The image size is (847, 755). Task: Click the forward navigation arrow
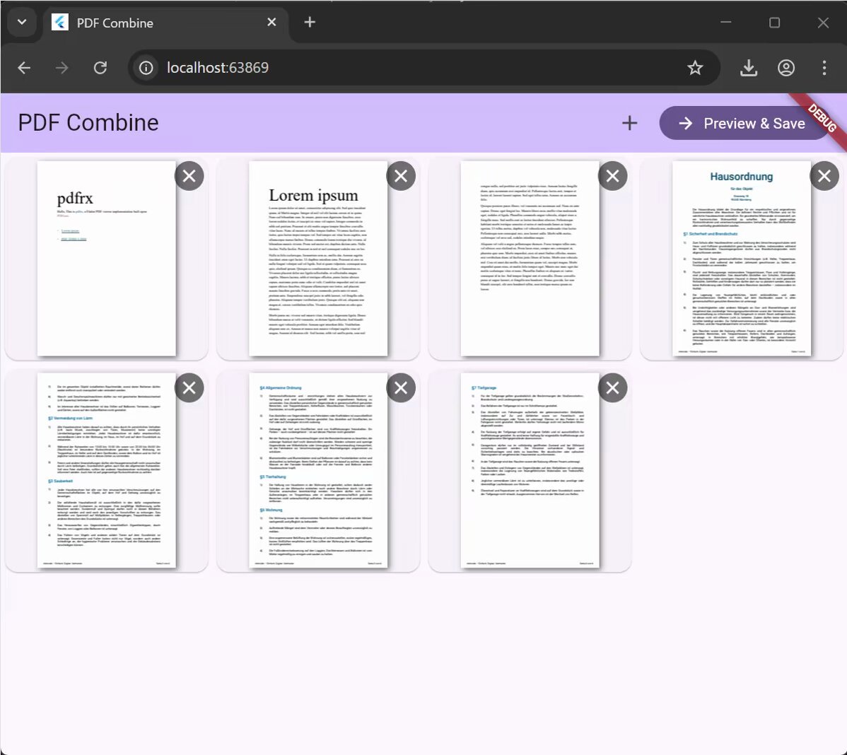(62, 67)
